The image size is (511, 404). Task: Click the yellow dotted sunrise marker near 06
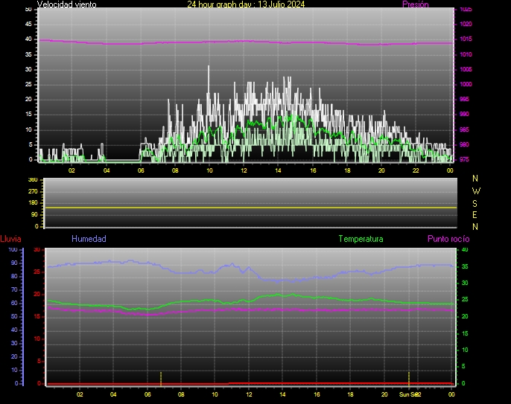click(161, 378)
